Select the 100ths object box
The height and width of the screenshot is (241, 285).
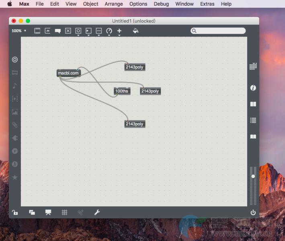click(122, 91)
